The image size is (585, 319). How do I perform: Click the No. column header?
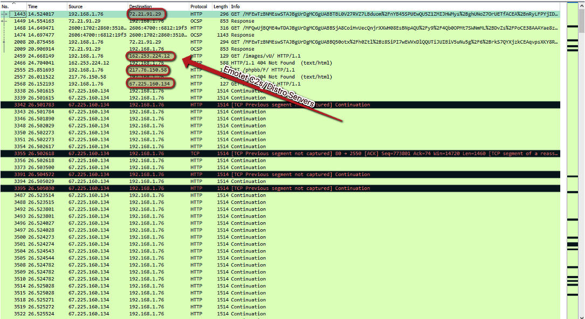(x=5, y=6)
